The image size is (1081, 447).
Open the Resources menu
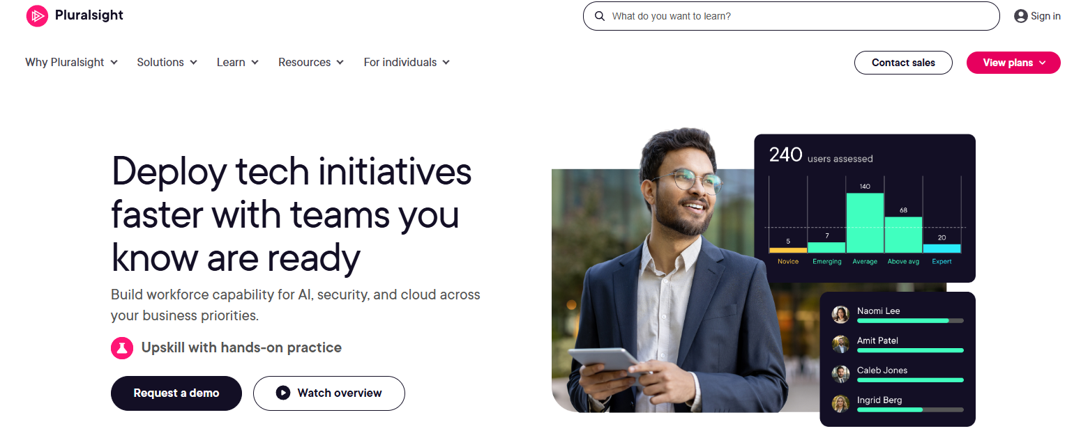[x=311, y=62]
